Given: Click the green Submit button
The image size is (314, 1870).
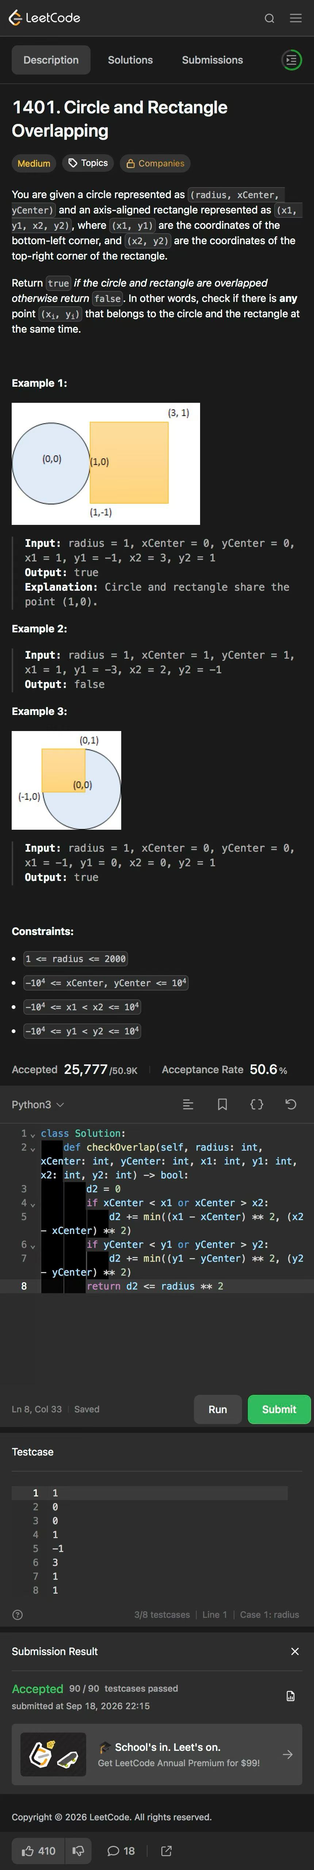Looking at the screenshot, I should coord(279,1409).
